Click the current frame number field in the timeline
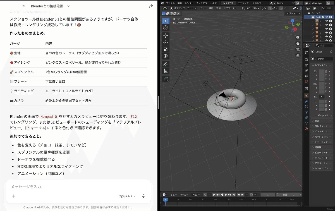The width and height of the screenshot is (335, 211). [268, 195]
